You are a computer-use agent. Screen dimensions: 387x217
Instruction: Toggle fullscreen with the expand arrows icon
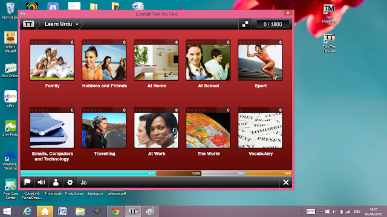pos(245,24)
